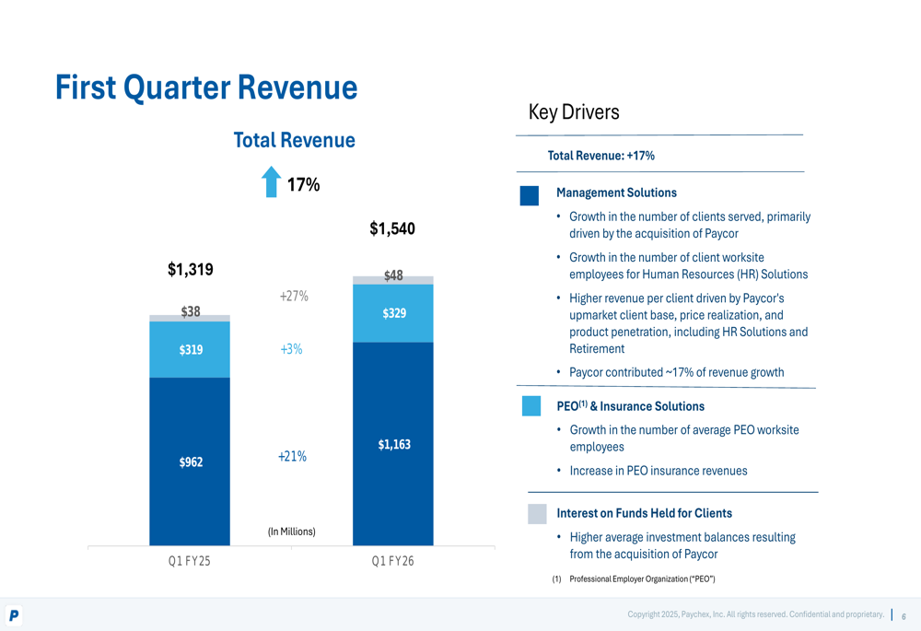Click the $319 light blue bar segment
The height and width of the screenshot is (631, 921).
pos(190,349)
